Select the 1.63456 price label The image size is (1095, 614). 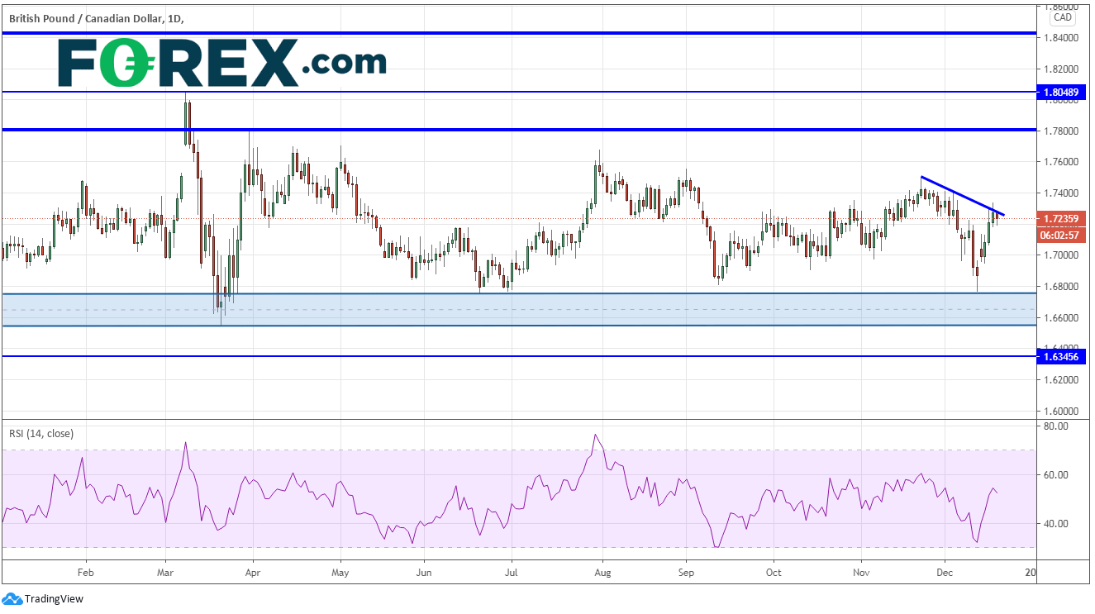click(x=1061, y=357)
